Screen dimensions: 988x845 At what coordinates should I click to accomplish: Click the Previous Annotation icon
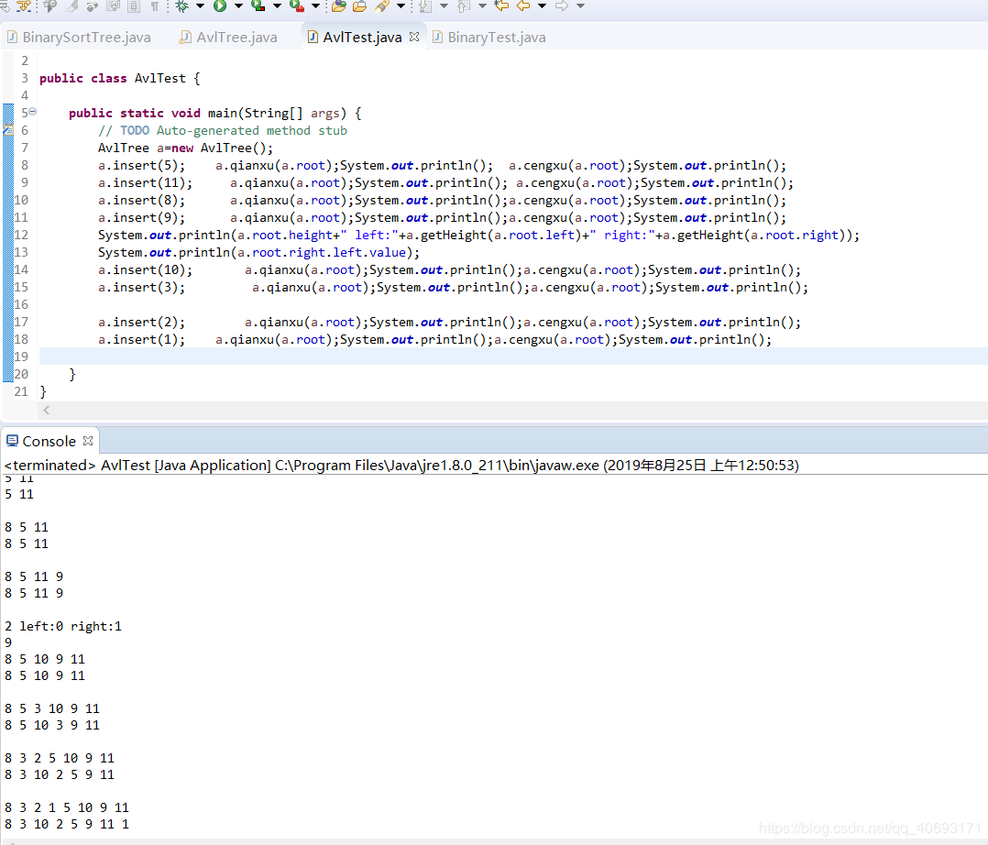pos(465,6)
